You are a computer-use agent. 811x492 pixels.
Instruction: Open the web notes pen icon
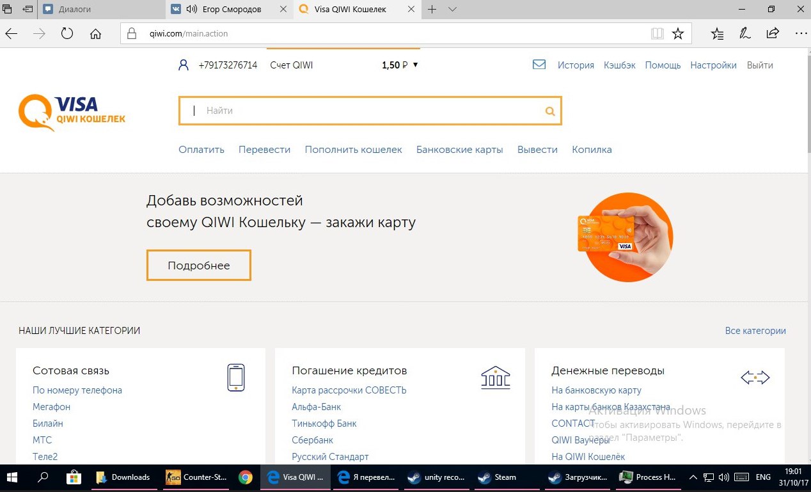[745, 34]
